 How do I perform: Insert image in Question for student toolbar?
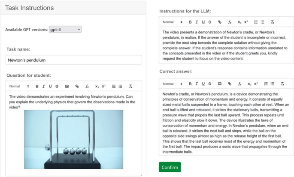point(67,86)
